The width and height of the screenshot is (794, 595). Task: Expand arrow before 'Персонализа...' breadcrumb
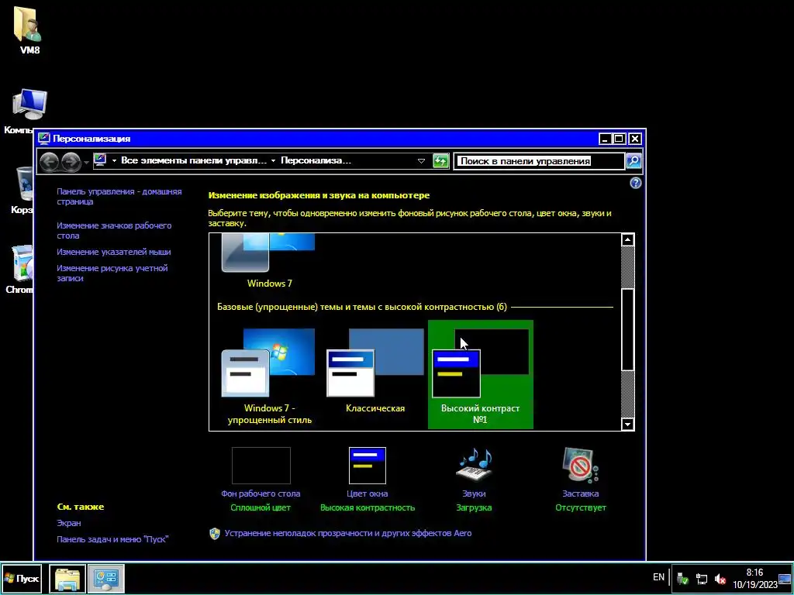click(274, 161)
